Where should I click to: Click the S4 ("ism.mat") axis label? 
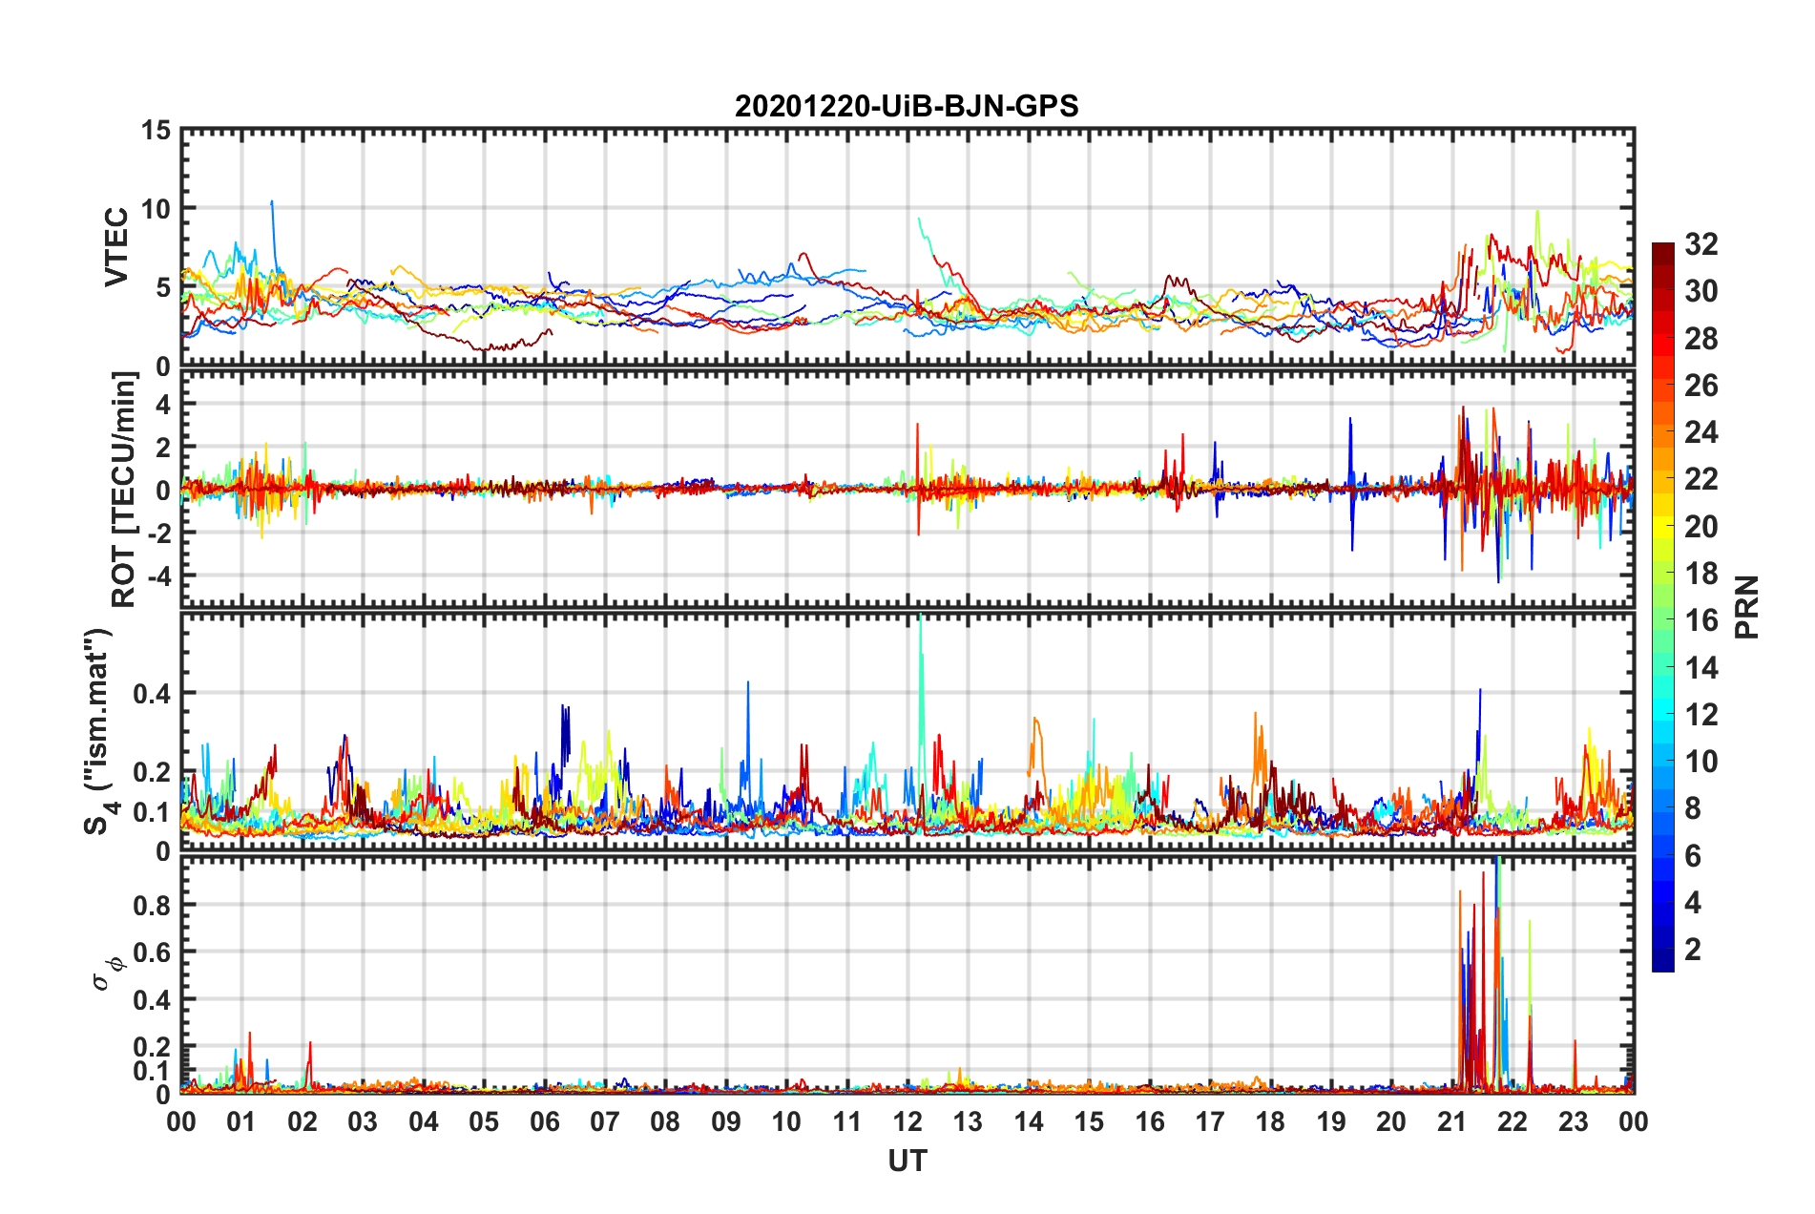99,730
